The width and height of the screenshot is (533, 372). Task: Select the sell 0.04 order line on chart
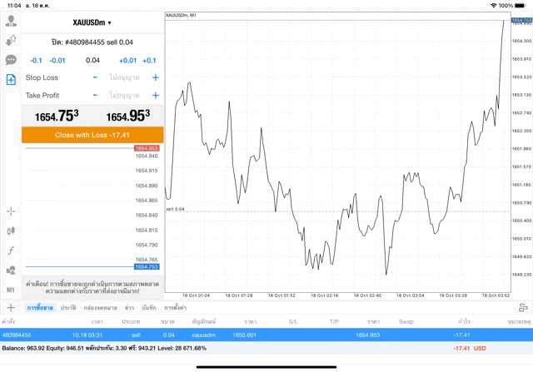337,211
